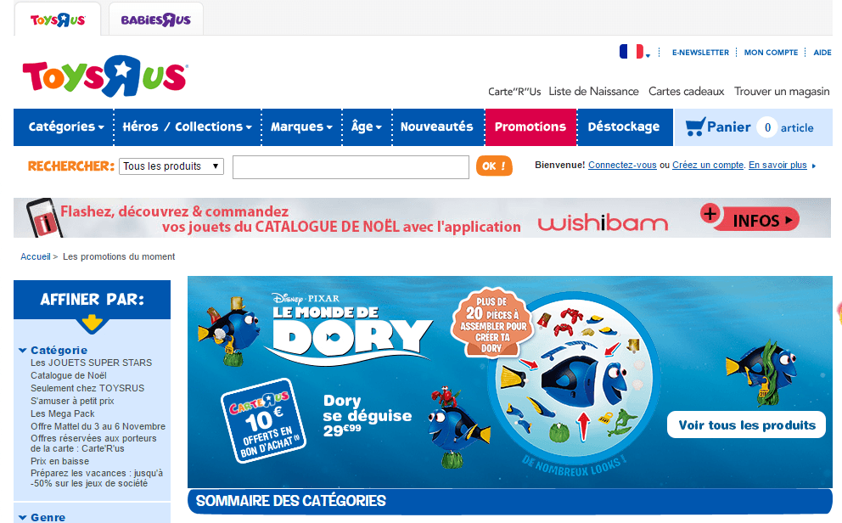Switch to the Toys R Us tab
This screenshot has height=523, width=842.
pyautogui.click(x=58, y=20)
